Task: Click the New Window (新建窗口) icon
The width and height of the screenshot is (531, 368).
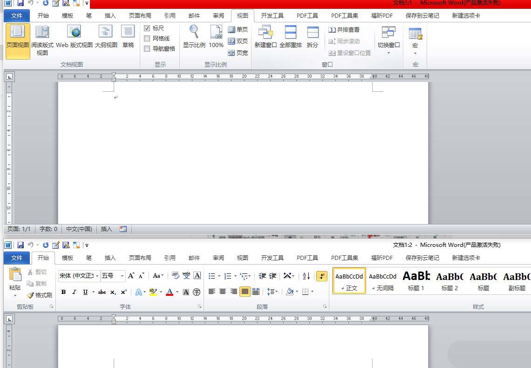Action: [265, 32]
